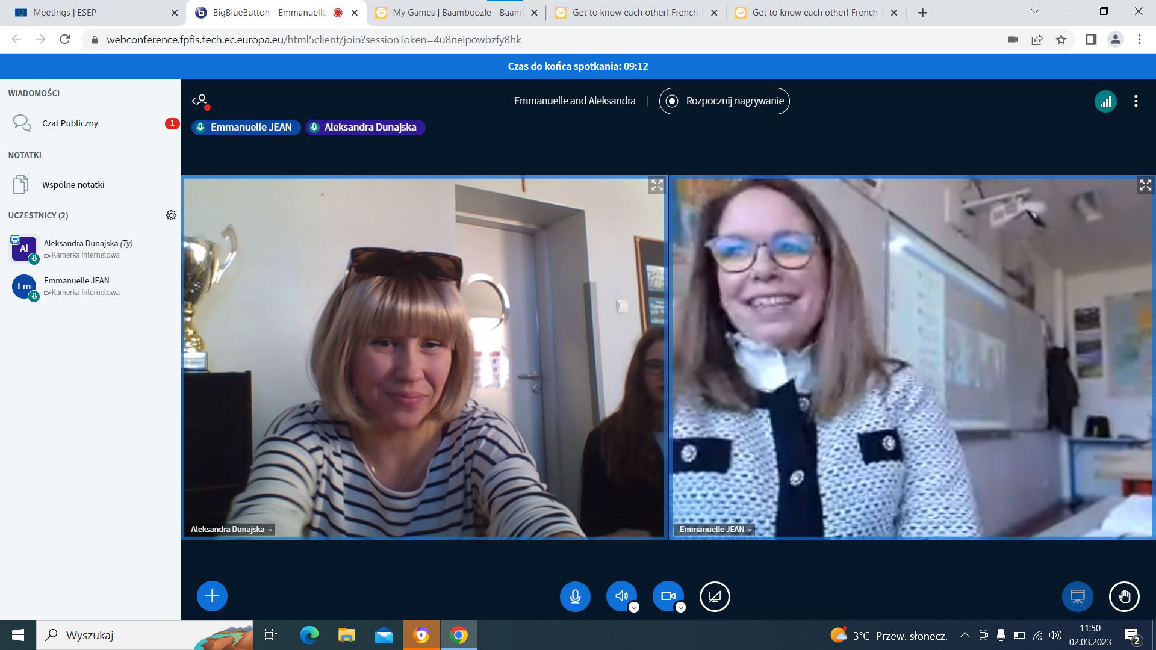Click the Emmanuelle JEAN talking indicator
1156x650 pixels.
point(246,128)
